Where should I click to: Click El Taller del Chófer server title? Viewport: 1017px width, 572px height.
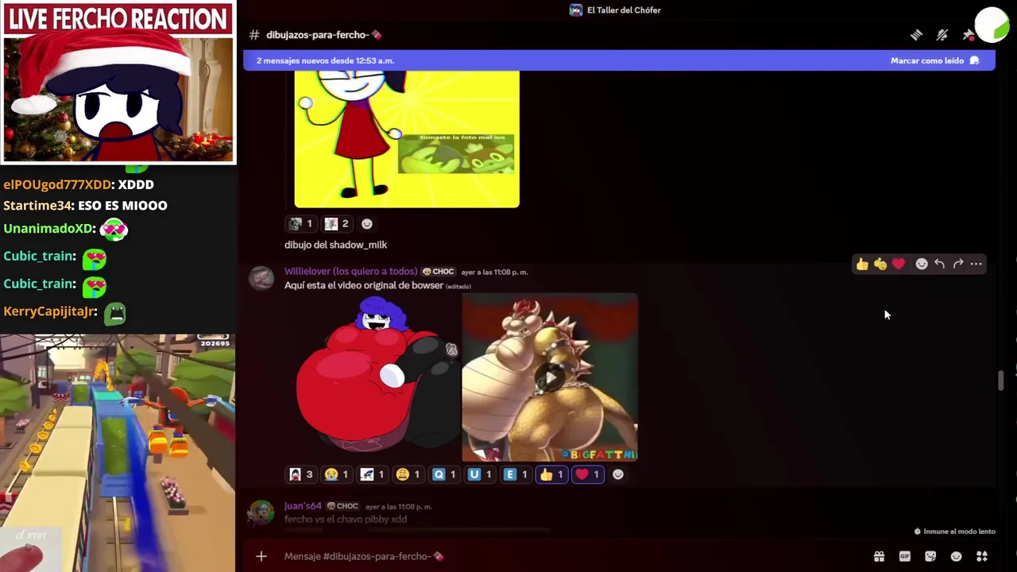[x=624, y=10]
